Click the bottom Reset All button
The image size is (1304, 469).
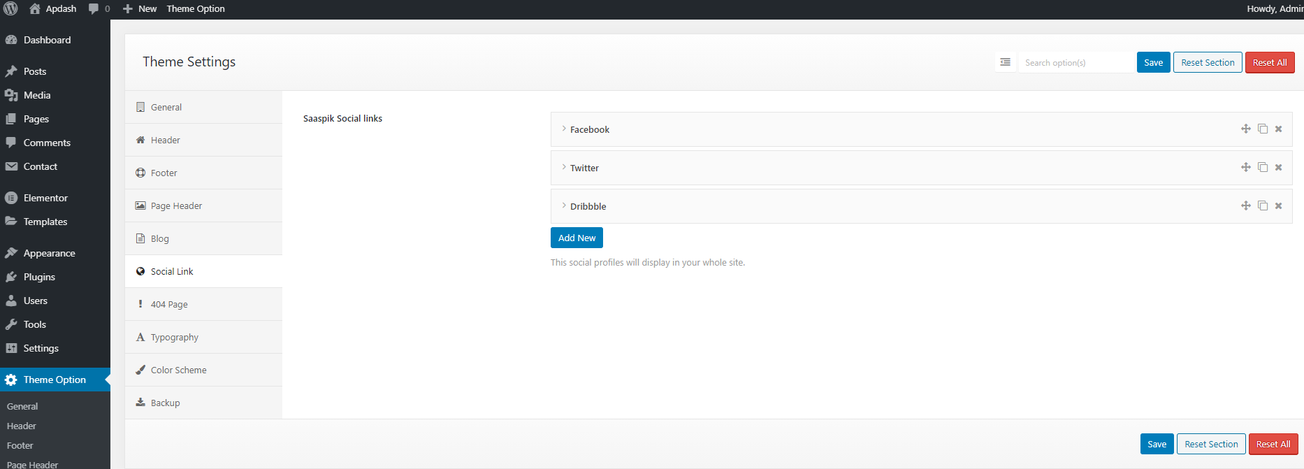(1273, 444)
